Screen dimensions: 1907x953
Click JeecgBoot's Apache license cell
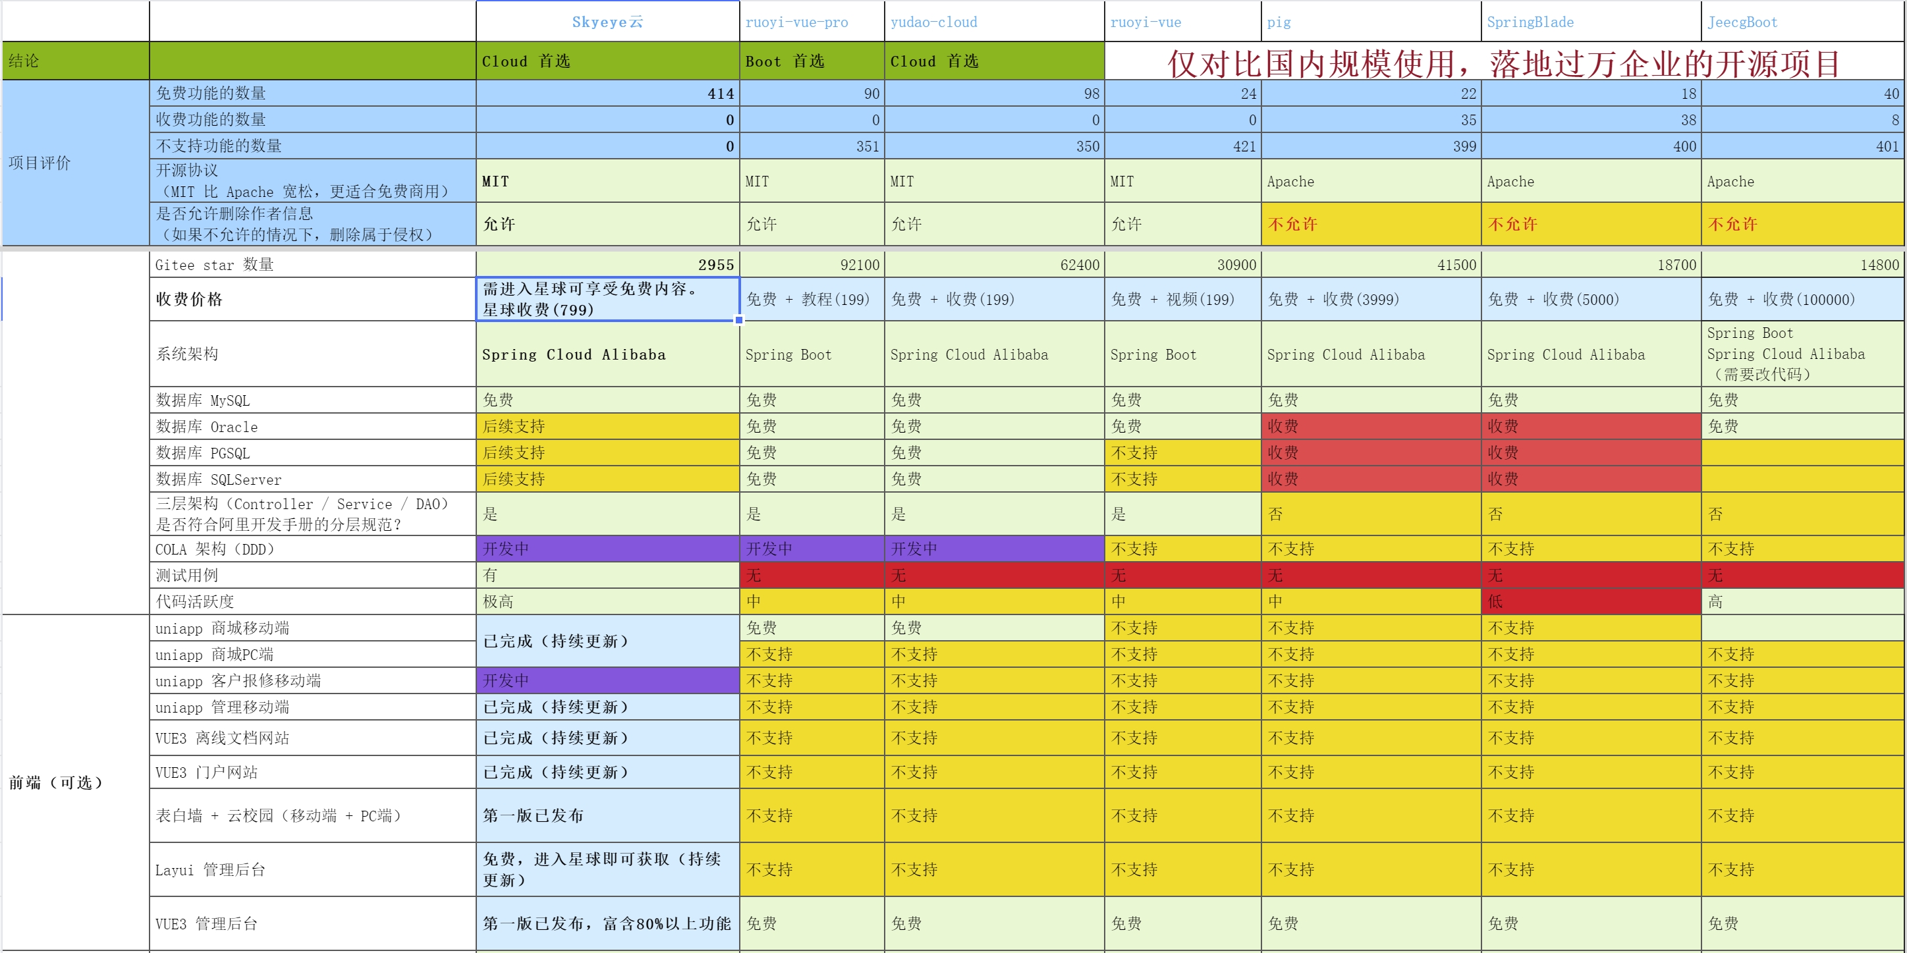(x=1803, y=180)
